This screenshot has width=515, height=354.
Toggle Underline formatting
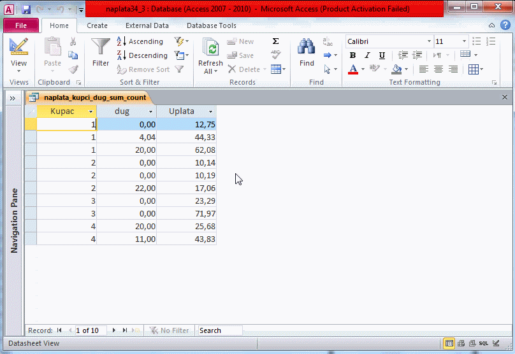382,55
